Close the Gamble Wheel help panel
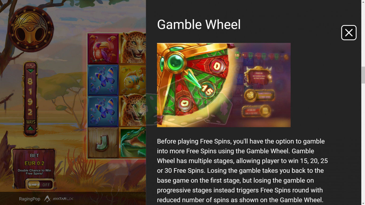This screenshot has width=365, height=205. [349, 33]
